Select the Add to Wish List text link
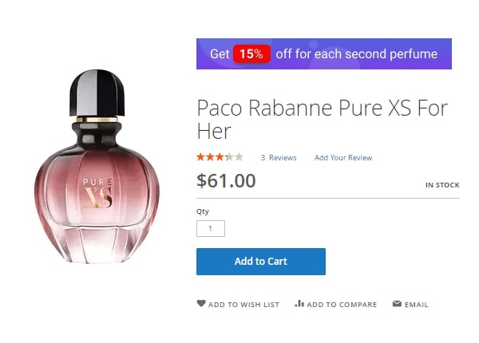Image resolution: width=479 pixels, height=343 pixels. 243,305
